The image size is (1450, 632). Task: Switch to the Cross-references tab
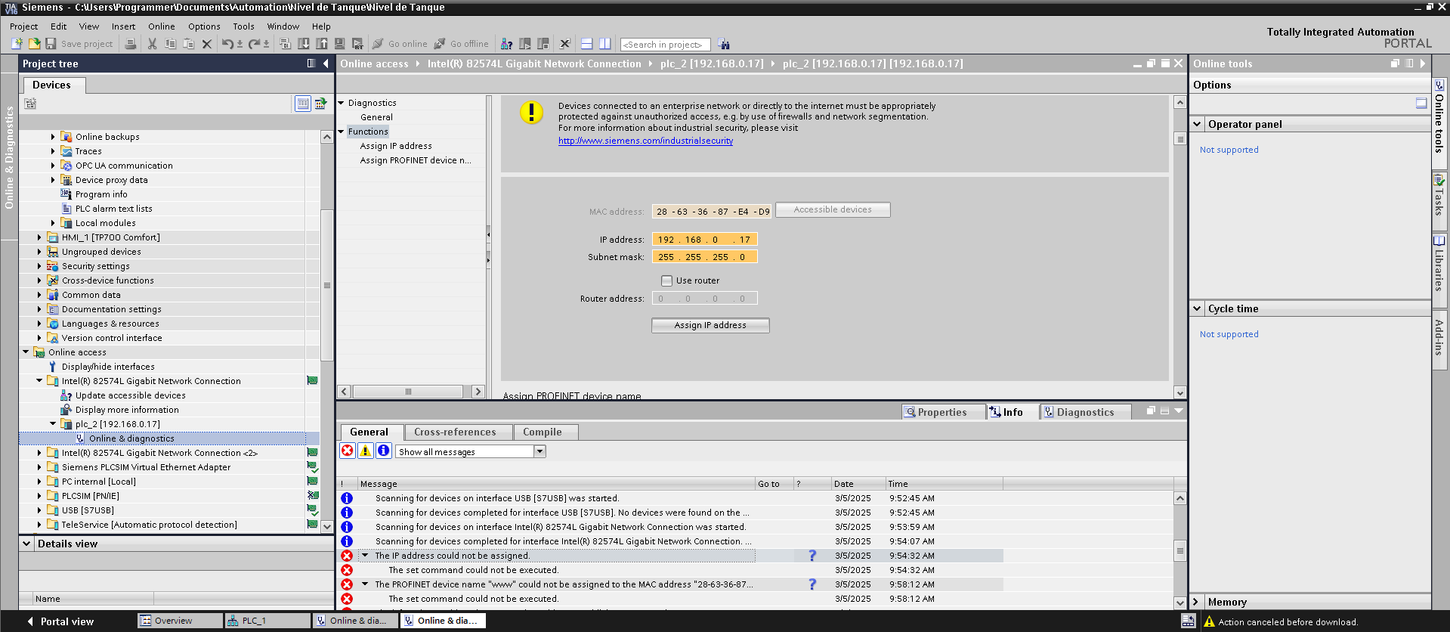(x=455, y=432)
